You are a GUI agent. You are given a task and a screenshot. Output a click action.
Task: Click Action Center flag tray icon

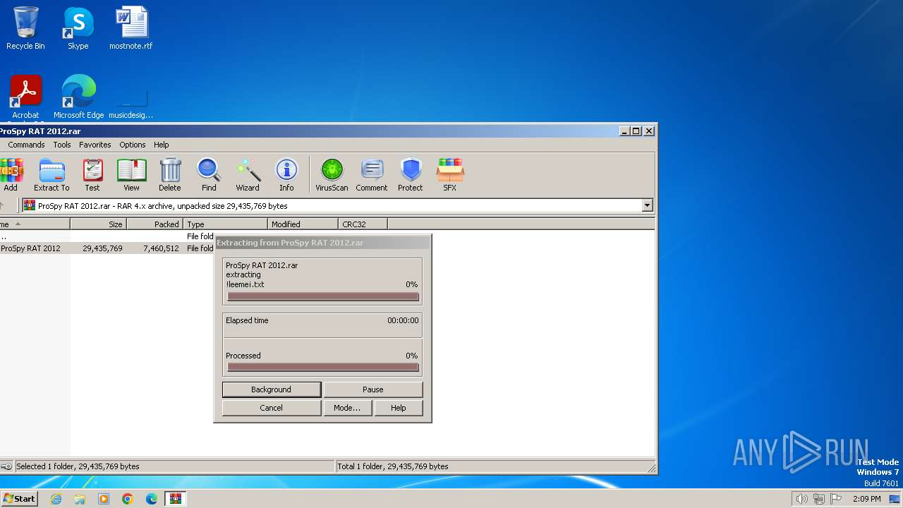coord(836,499)
